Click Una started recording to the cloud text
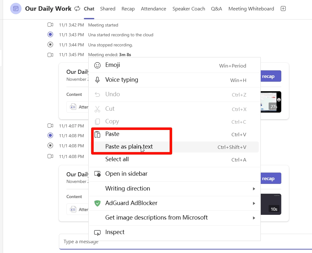This screenshot has height=253, width=312. 121,35
